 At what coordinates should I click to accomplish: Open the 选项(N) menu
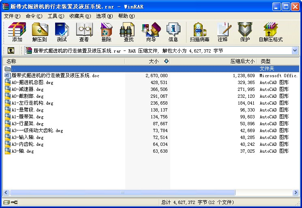point(105,16)
